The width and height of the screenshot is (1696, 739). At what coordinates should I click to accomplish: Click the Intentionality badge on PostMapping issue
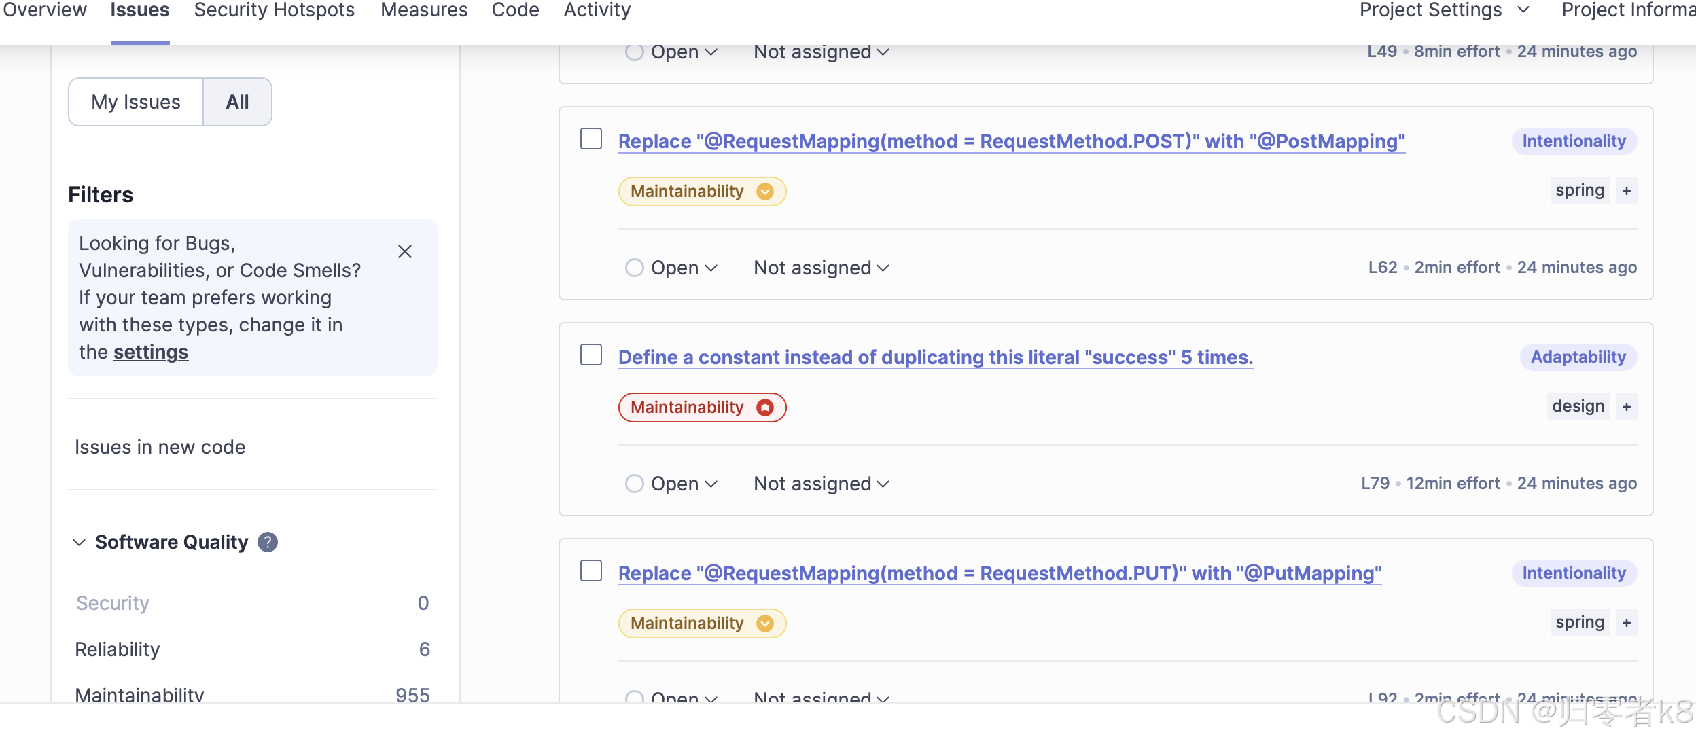pos(1574,141)
